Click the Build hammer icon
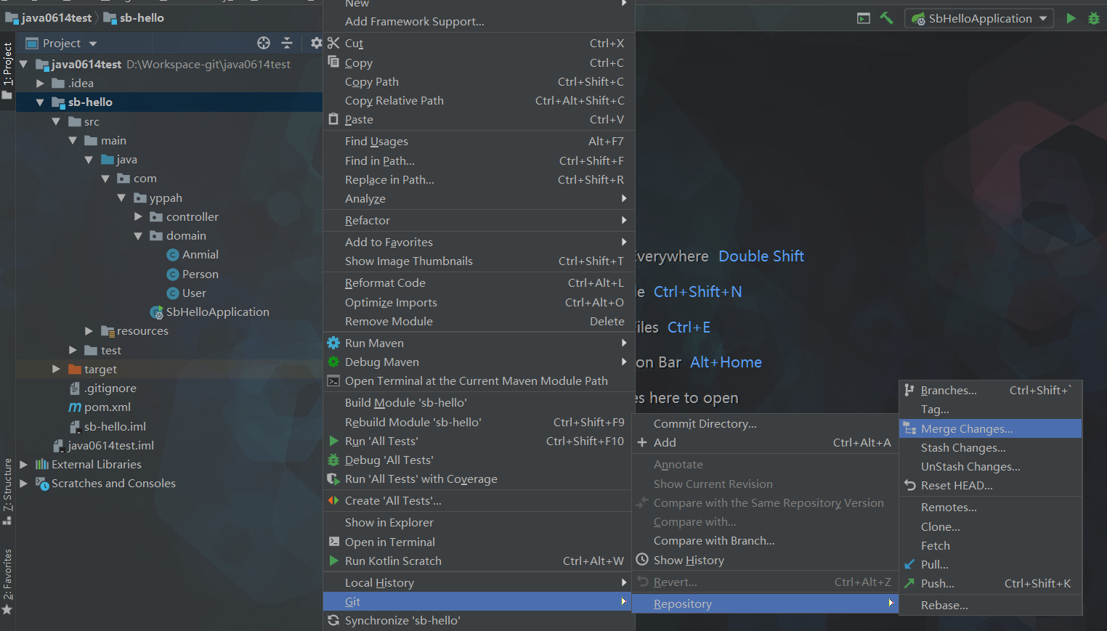 [886, 18]
